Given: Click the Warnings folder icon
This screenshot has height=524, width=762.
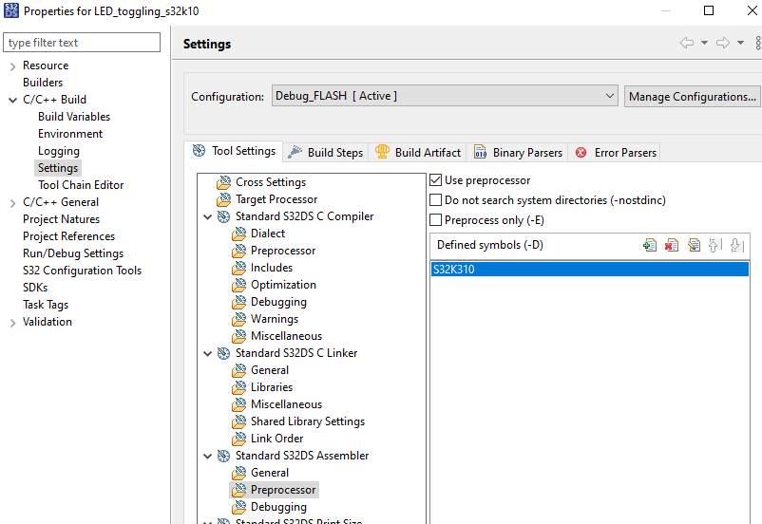Looking at the screenshot, I should 239,319.
